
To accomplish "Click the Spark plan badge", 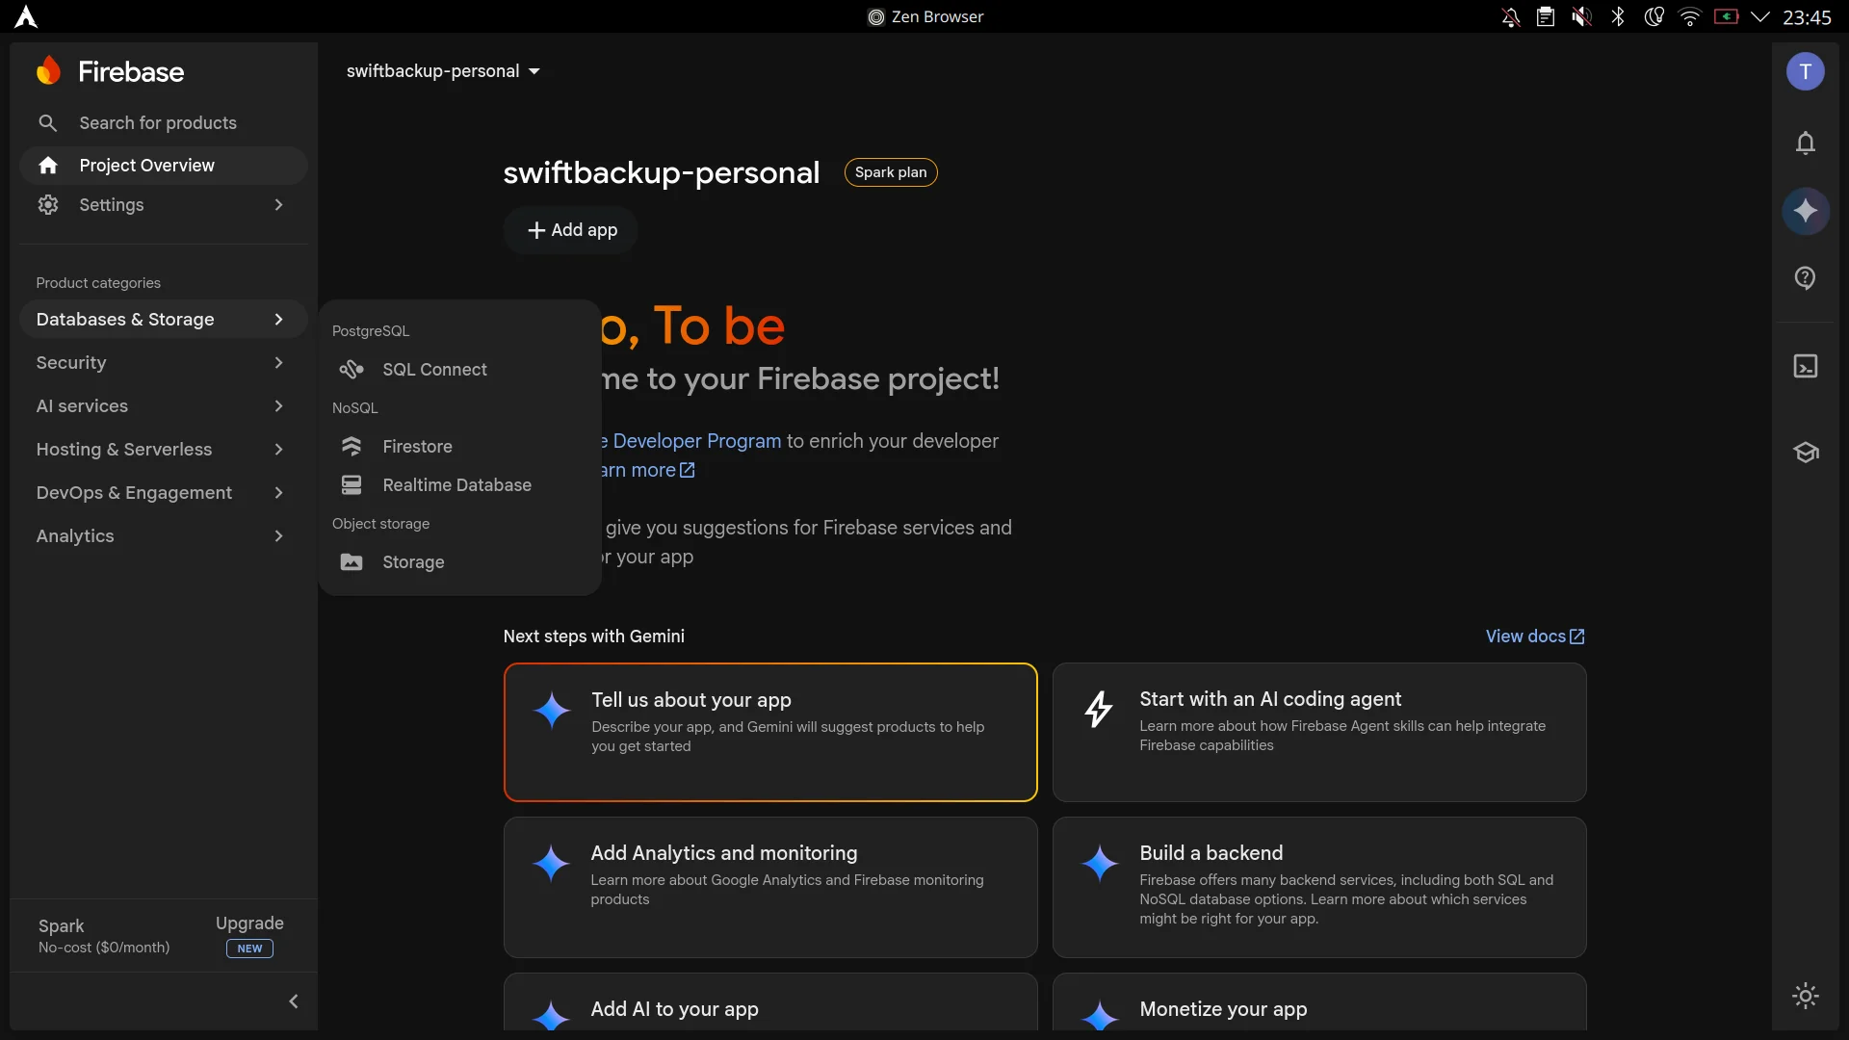I will coord(891,172).
